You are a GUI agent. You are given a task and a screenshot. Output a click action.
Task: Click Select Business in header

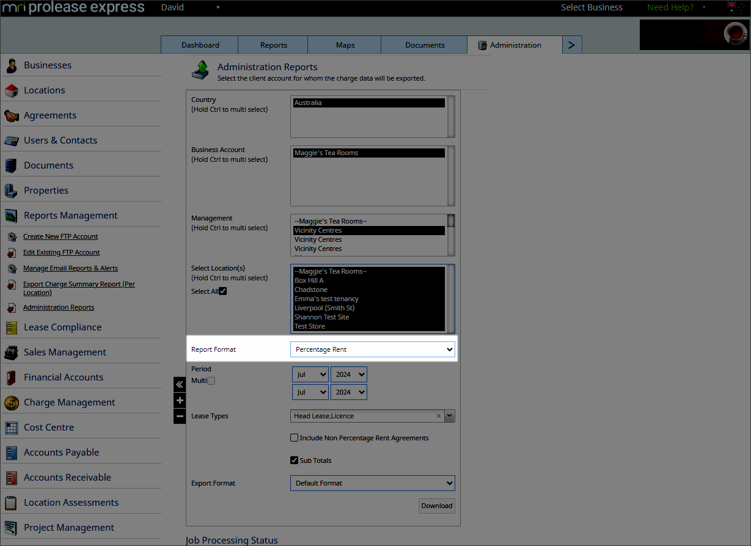592,7
